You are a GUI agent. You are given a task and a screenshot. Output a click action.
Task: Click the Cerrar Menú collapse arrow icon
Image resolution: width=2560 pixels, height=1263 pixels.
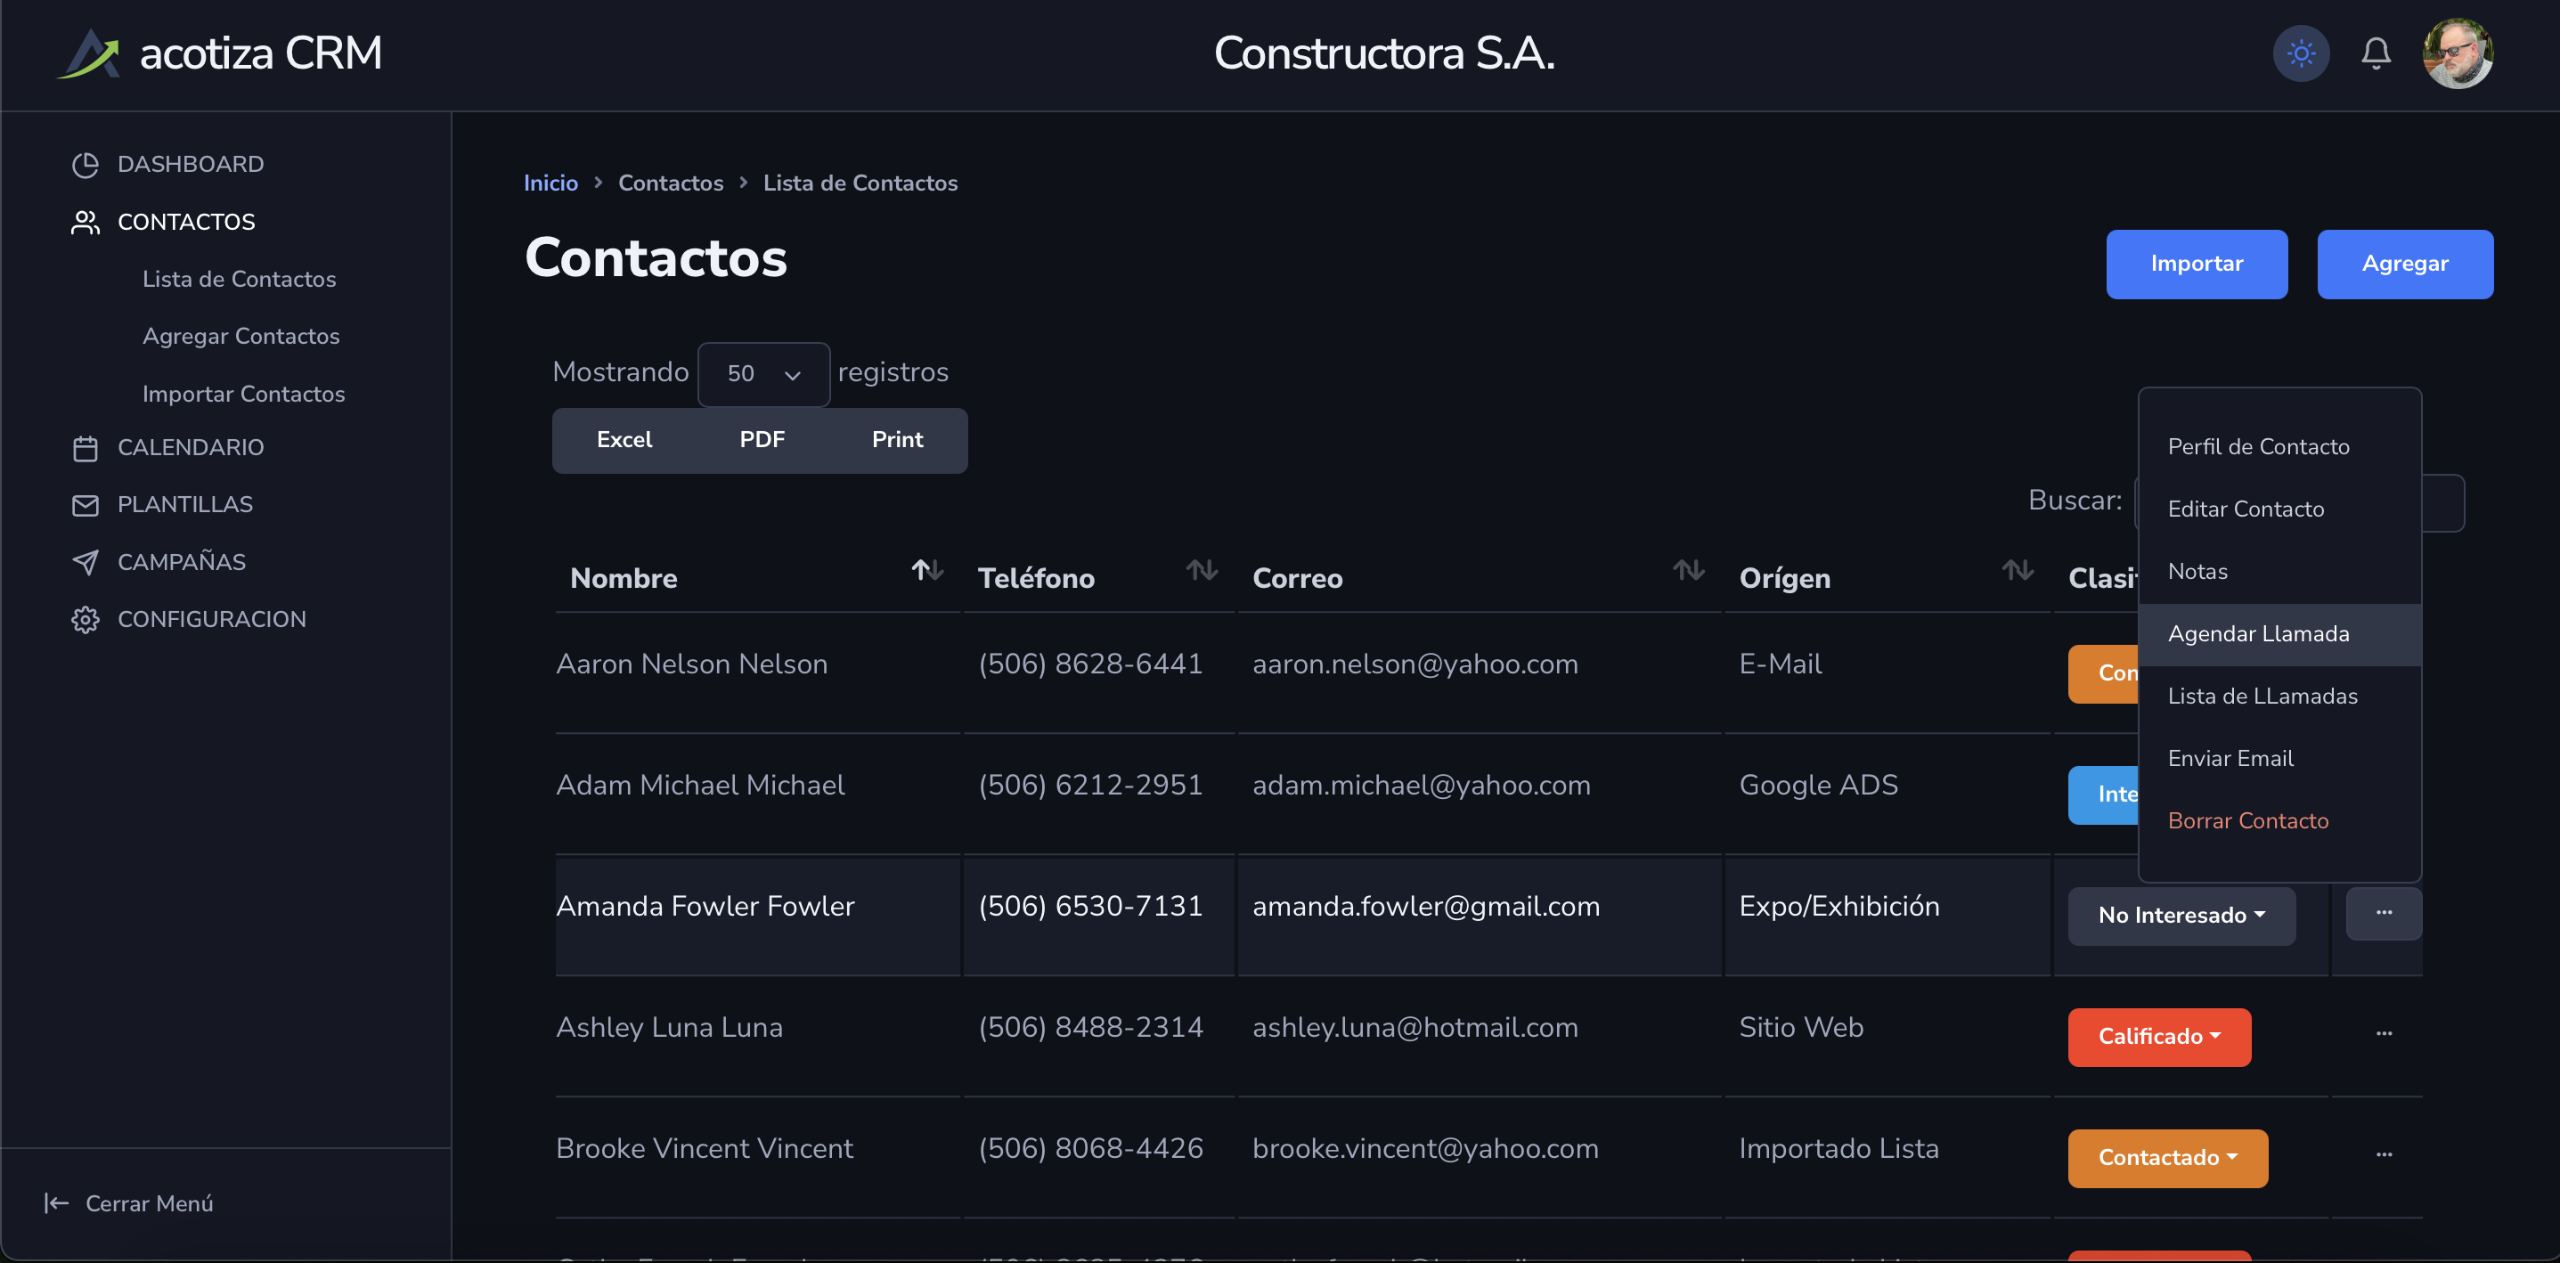(57, 1203)
